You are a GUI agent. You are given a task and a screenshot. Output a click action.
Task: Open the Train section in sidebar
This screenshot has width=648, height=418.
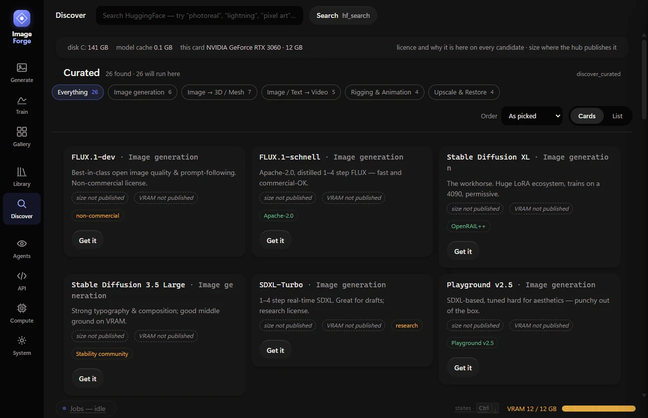click(x=22, y=105)
